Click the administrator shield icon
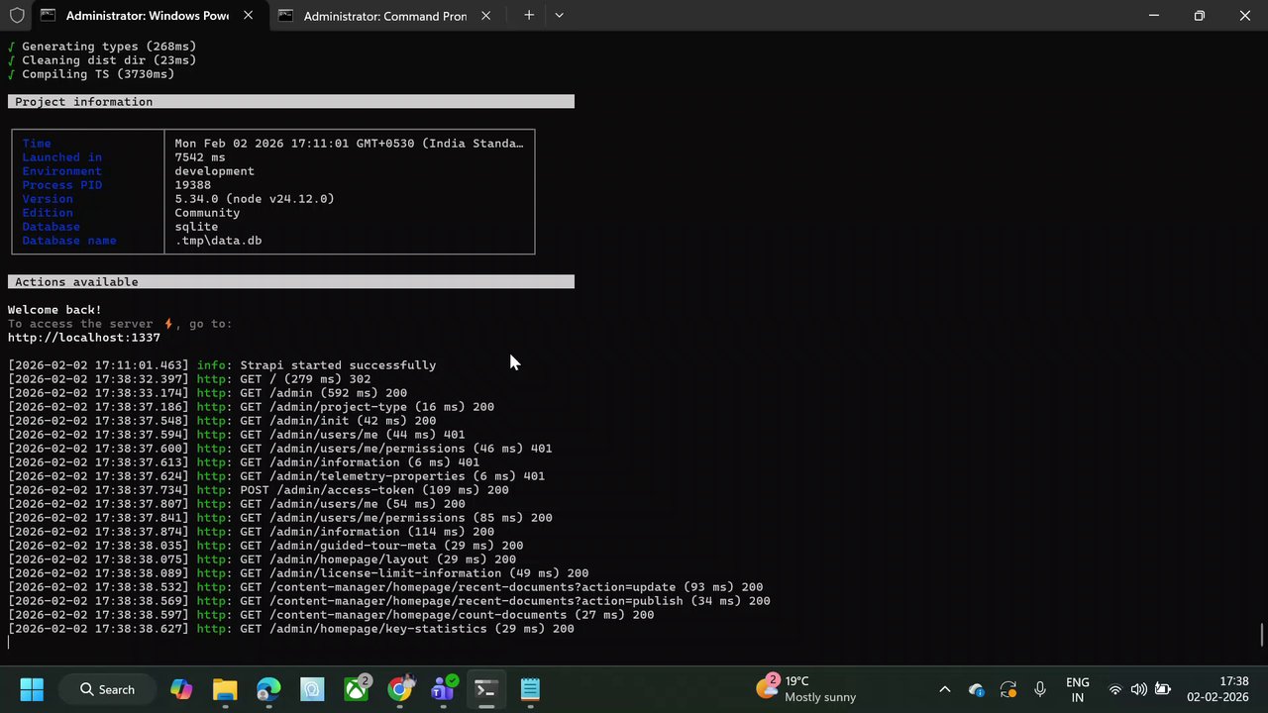 (17, 16)
